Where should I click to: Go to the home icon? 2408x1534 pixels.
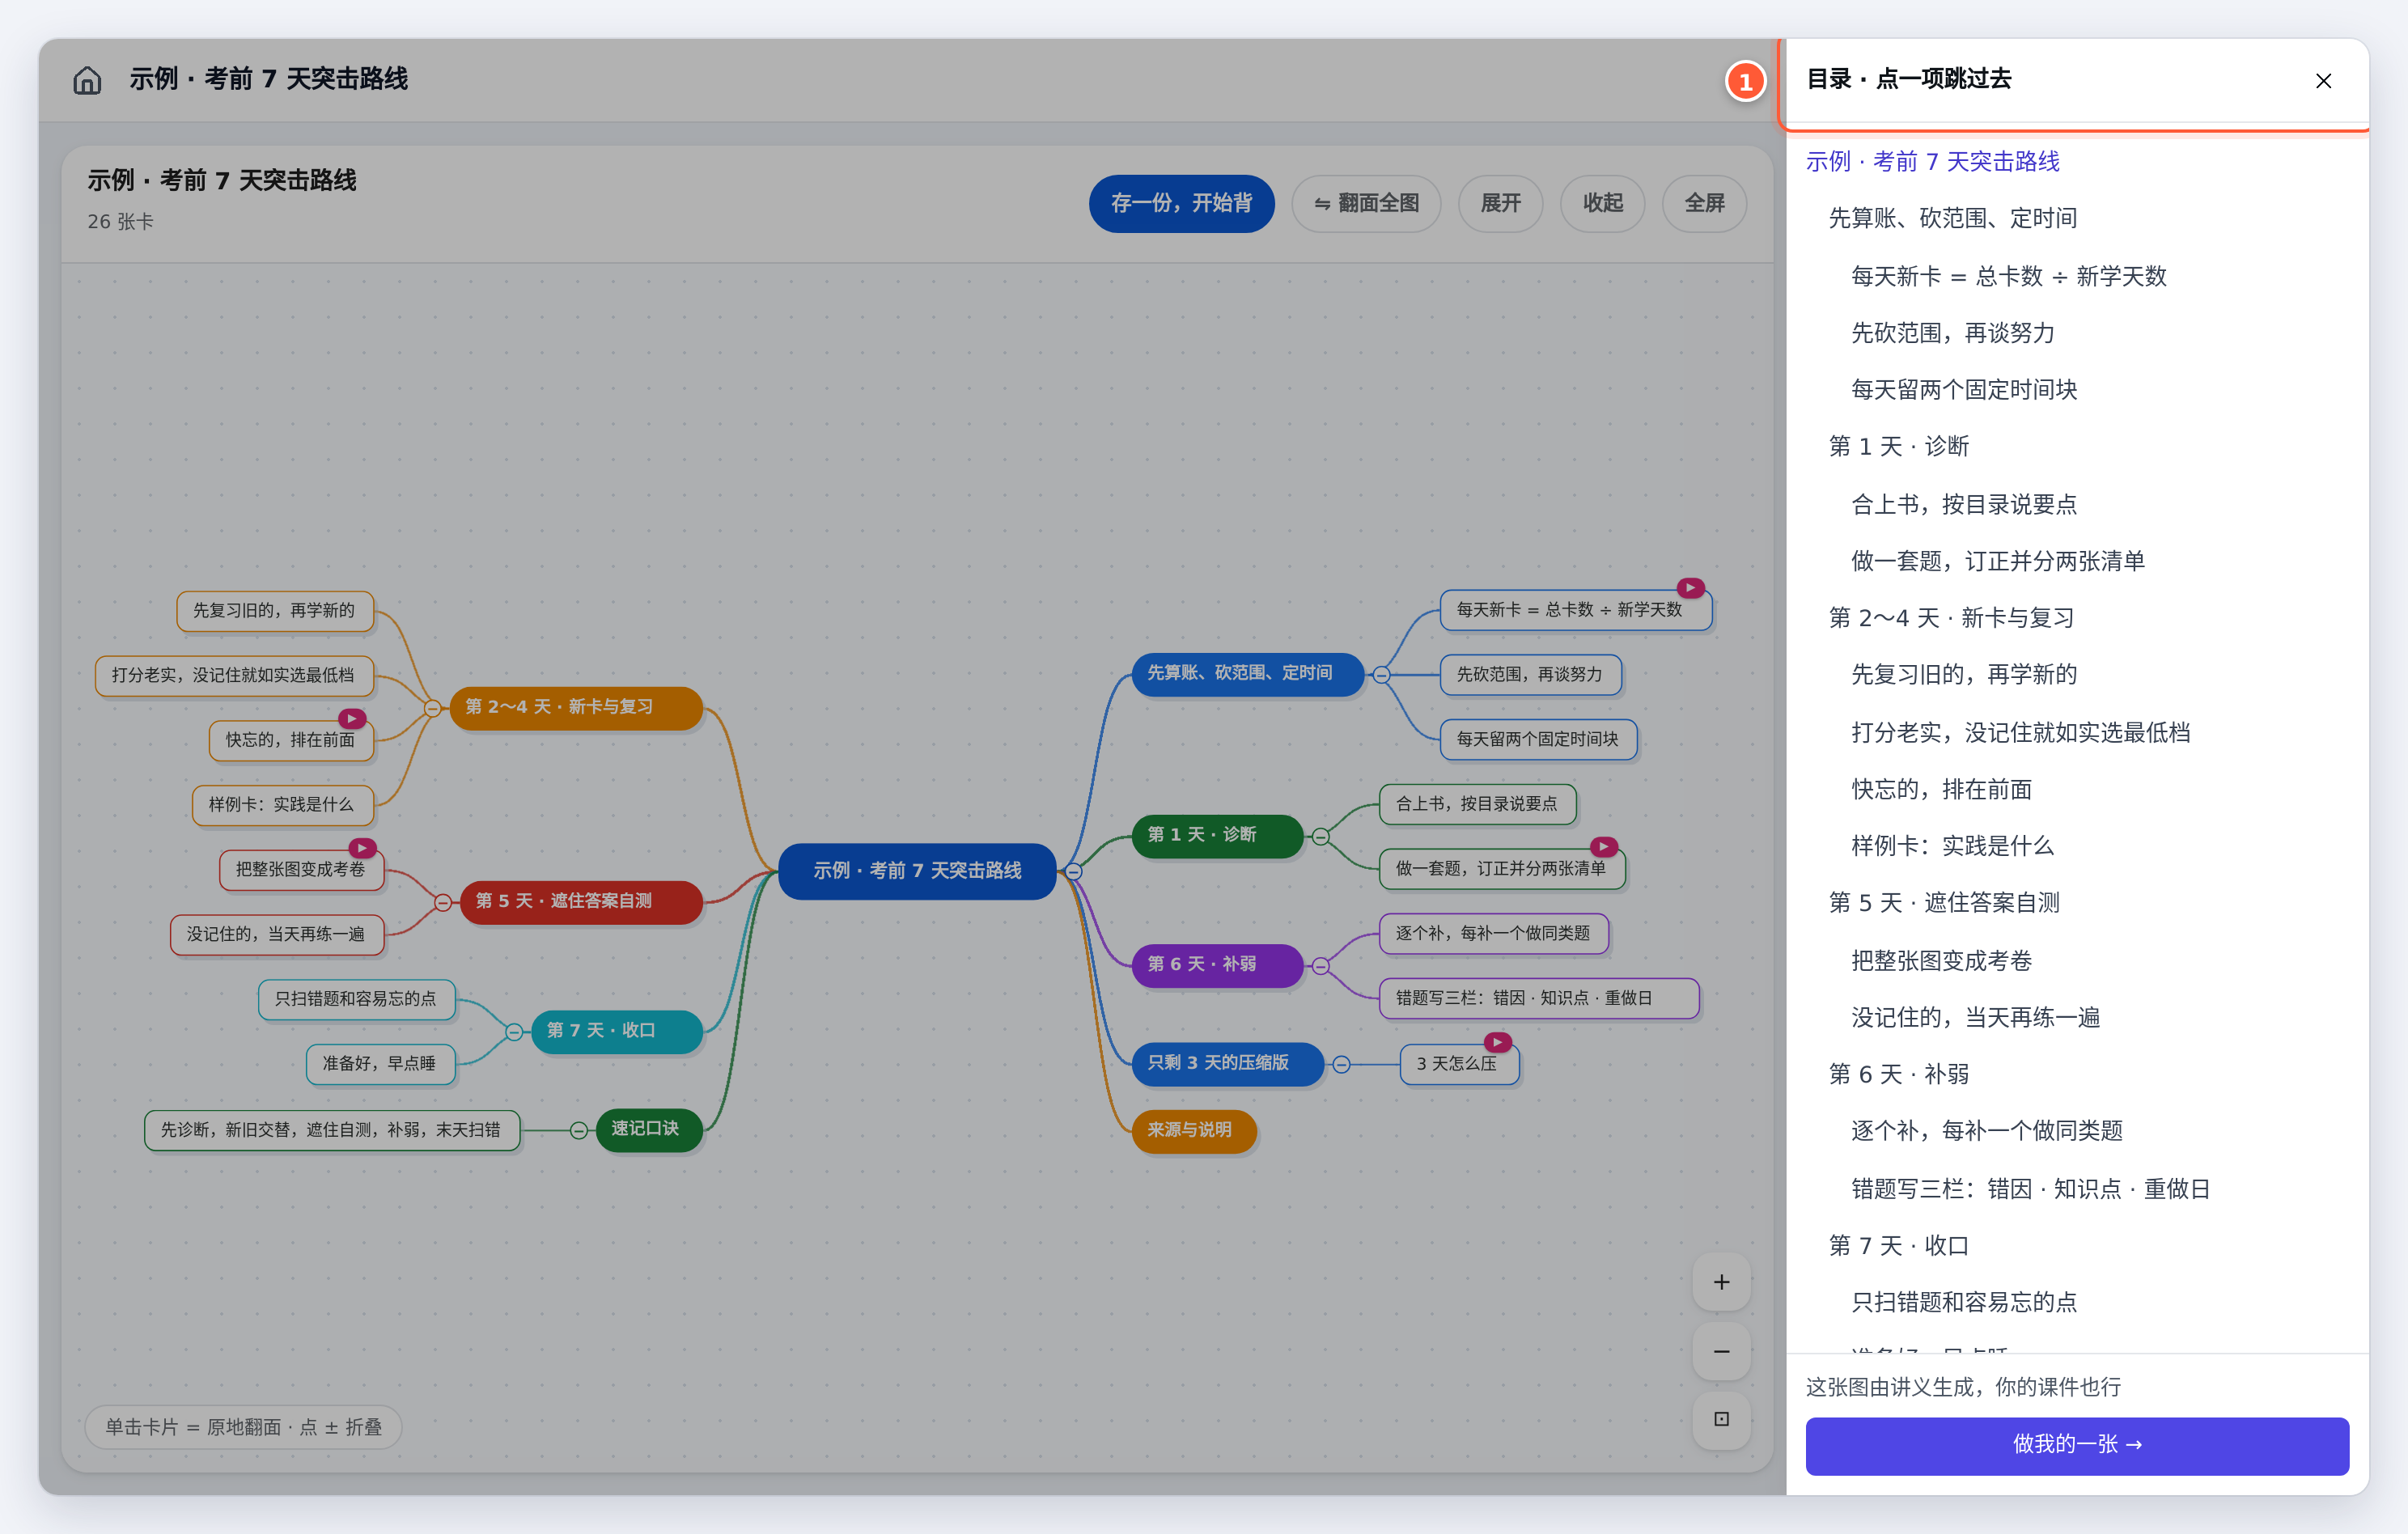click(87, 80)
